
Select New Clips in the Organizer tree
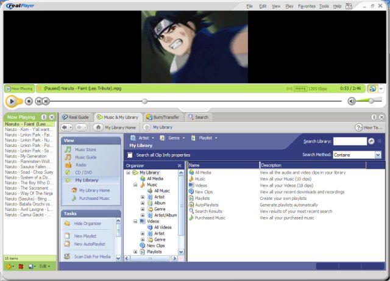156,246
